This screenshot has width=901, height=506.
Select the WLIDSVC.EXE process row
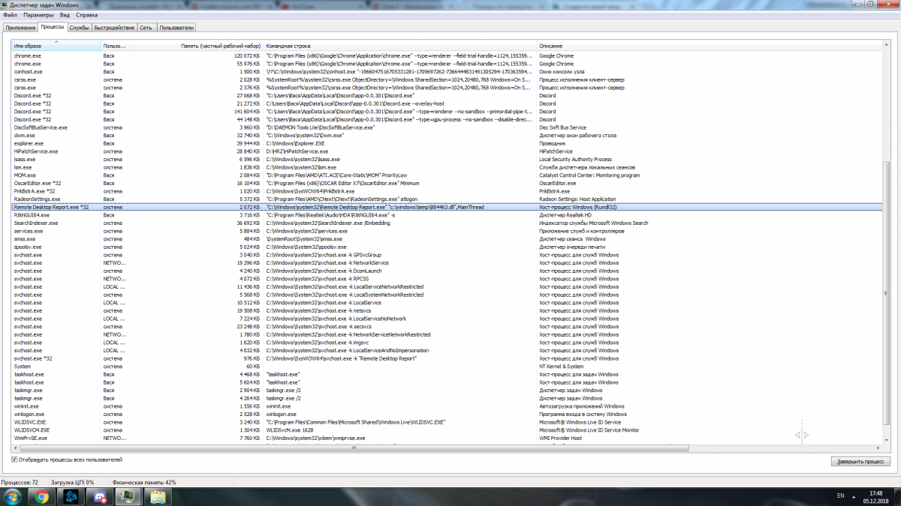click(446, 422)
